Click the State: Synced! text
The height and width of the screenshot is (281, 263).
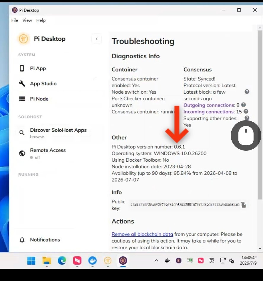click(199, 79)
